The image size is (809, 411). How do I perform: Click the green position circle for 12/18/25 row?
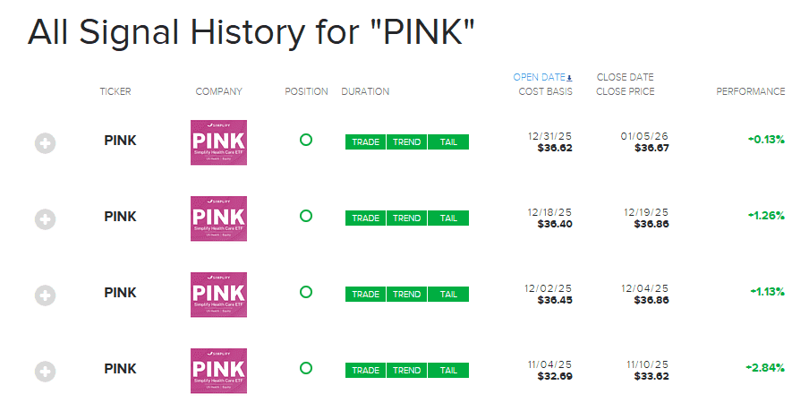click(x=306, y=216)
